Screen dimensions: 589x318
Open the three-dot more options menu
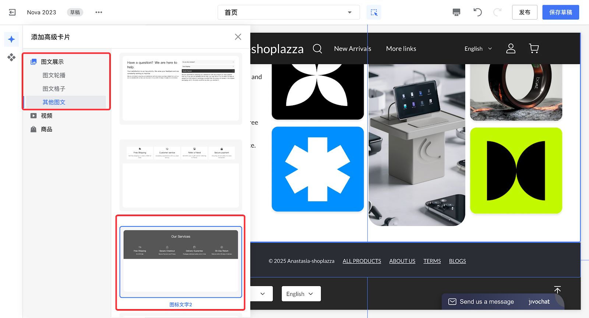point(99,12)
